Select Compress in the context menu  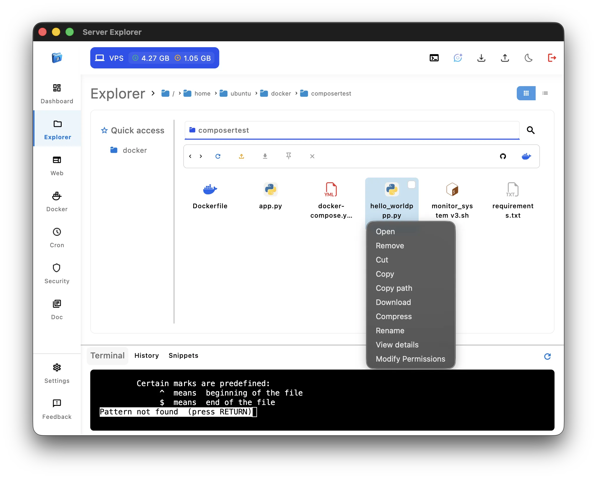click(411, 316)
